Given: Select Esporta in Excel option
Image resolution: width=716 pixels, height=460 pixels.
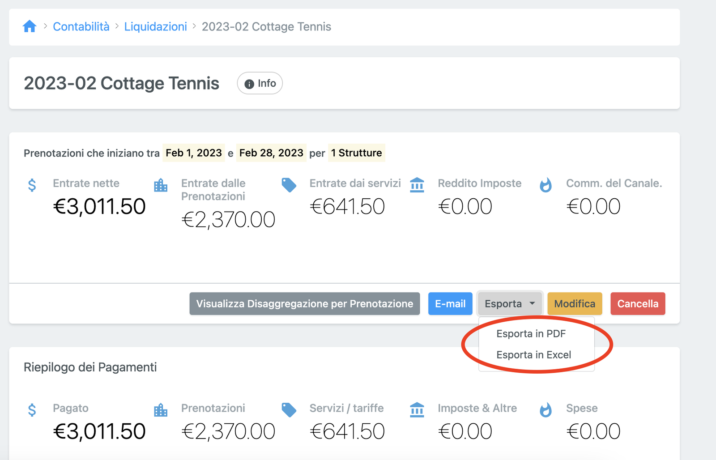Looking at the screenshot, I should pyautogui.click(x=533, y=355).
